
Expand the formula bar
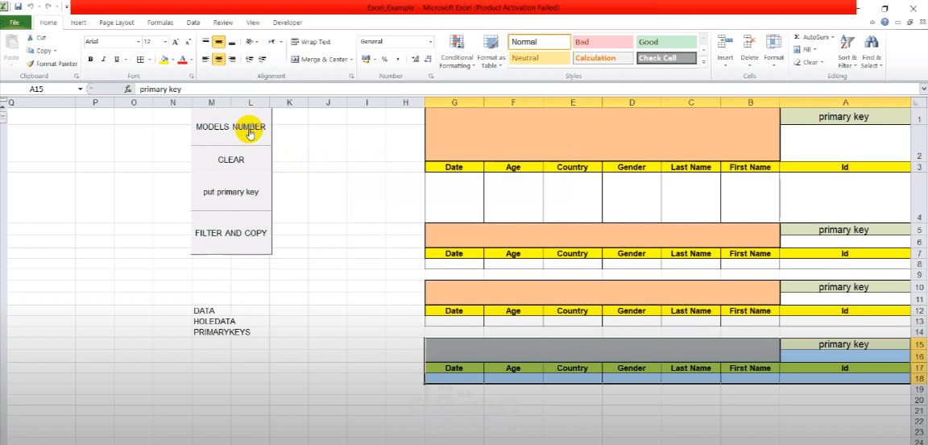923,89
